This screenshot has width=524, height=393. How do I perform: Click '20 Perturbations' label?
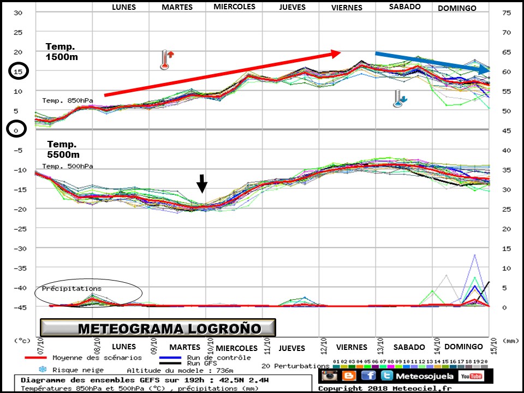pyautogui.click(x=295, y=366)
